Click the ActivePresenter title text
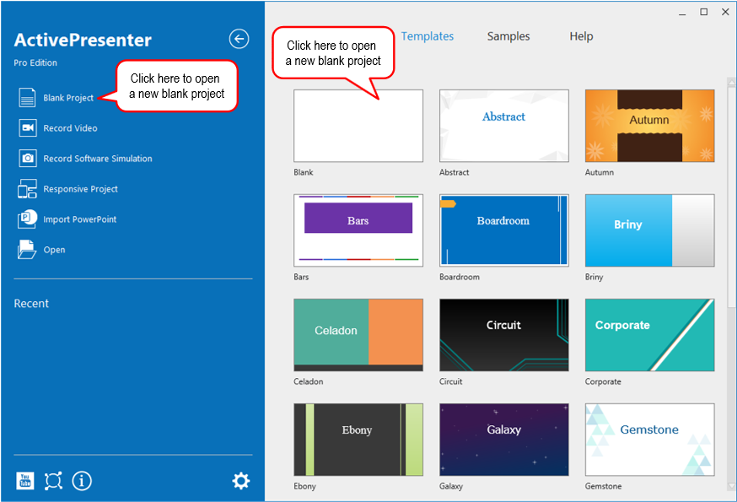 [83, 40]
